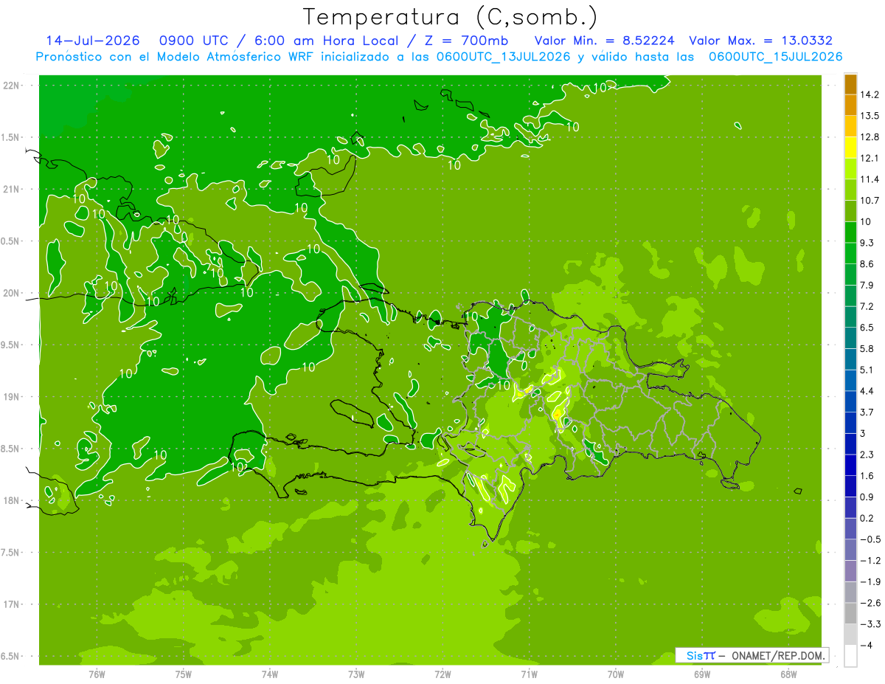Click the '13.5' colorbar label
The image size is (885, 684).
[870, 116]
